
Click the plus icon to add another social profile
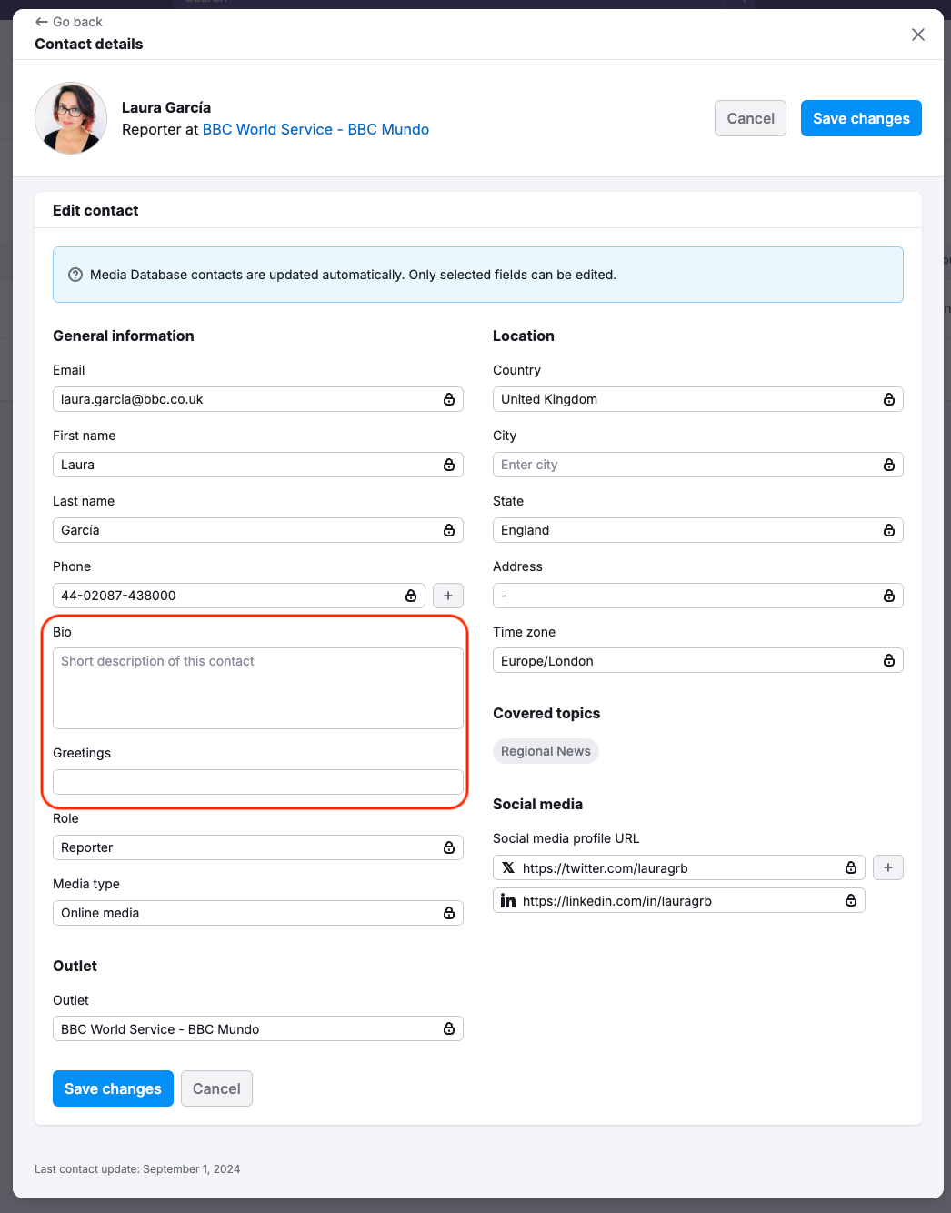(887, 867)
